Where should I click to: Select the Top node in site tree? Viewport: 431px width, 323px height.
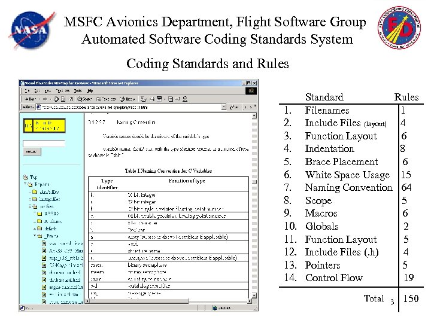(34, 177)
